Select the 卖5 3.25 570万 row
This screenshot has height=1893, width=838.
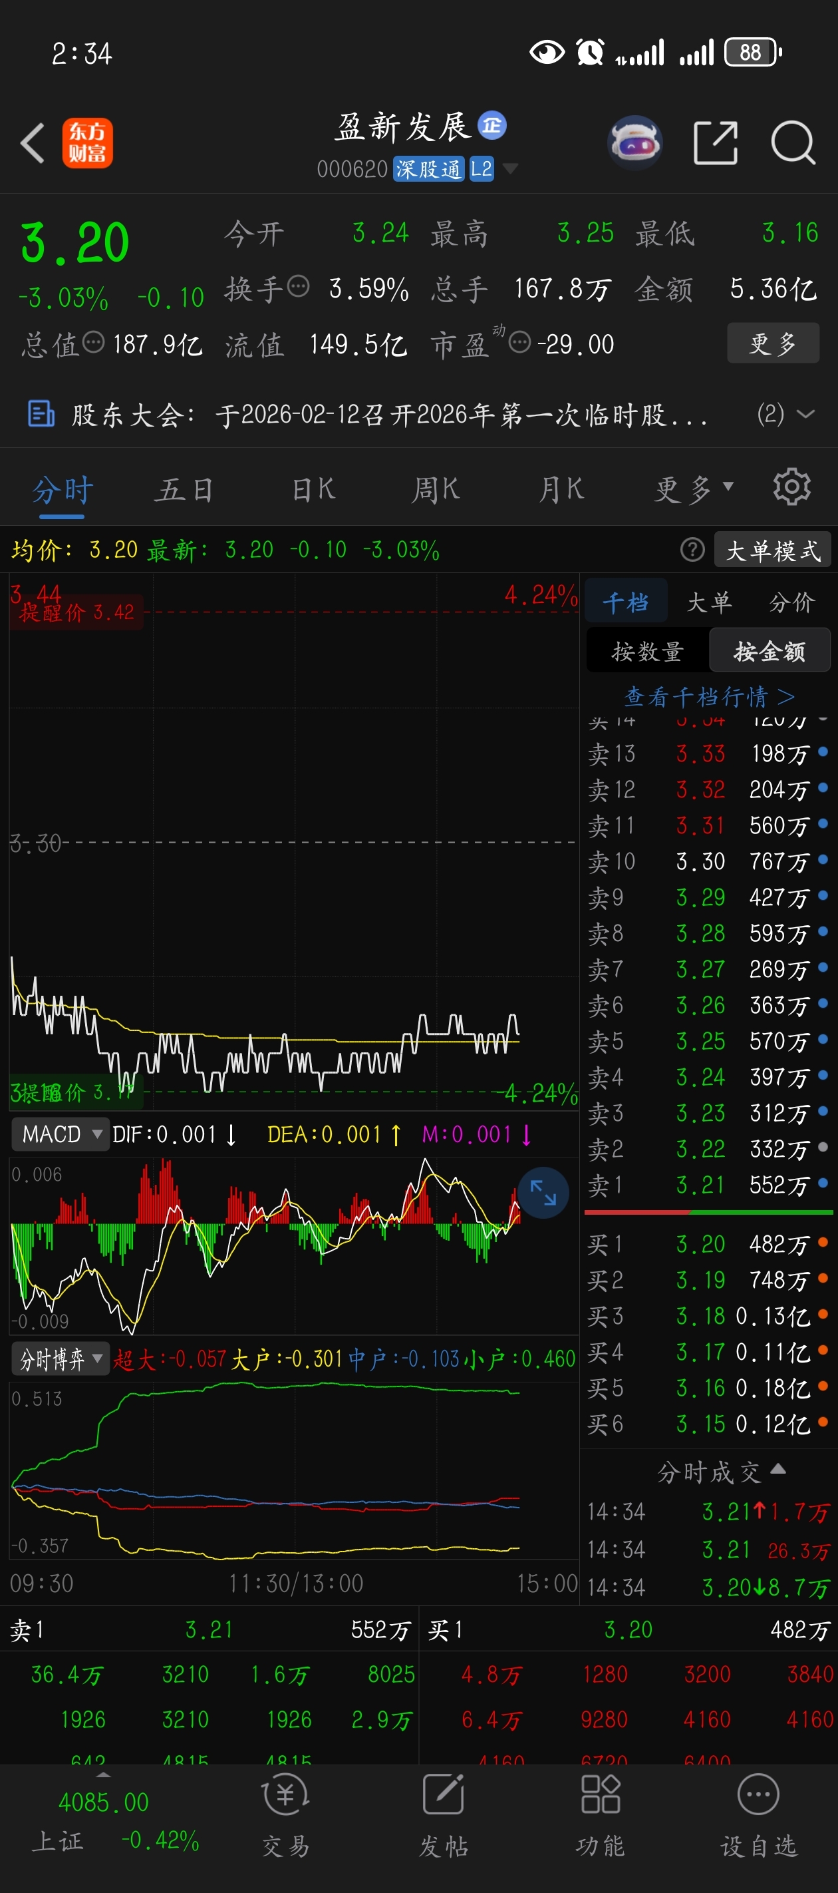pyautogui.click(x=709, y=1040)
